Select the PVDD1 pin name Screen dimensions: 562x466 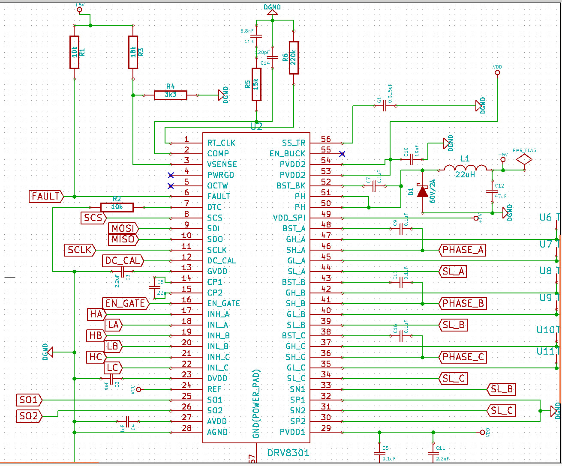(x=292, y=432)
